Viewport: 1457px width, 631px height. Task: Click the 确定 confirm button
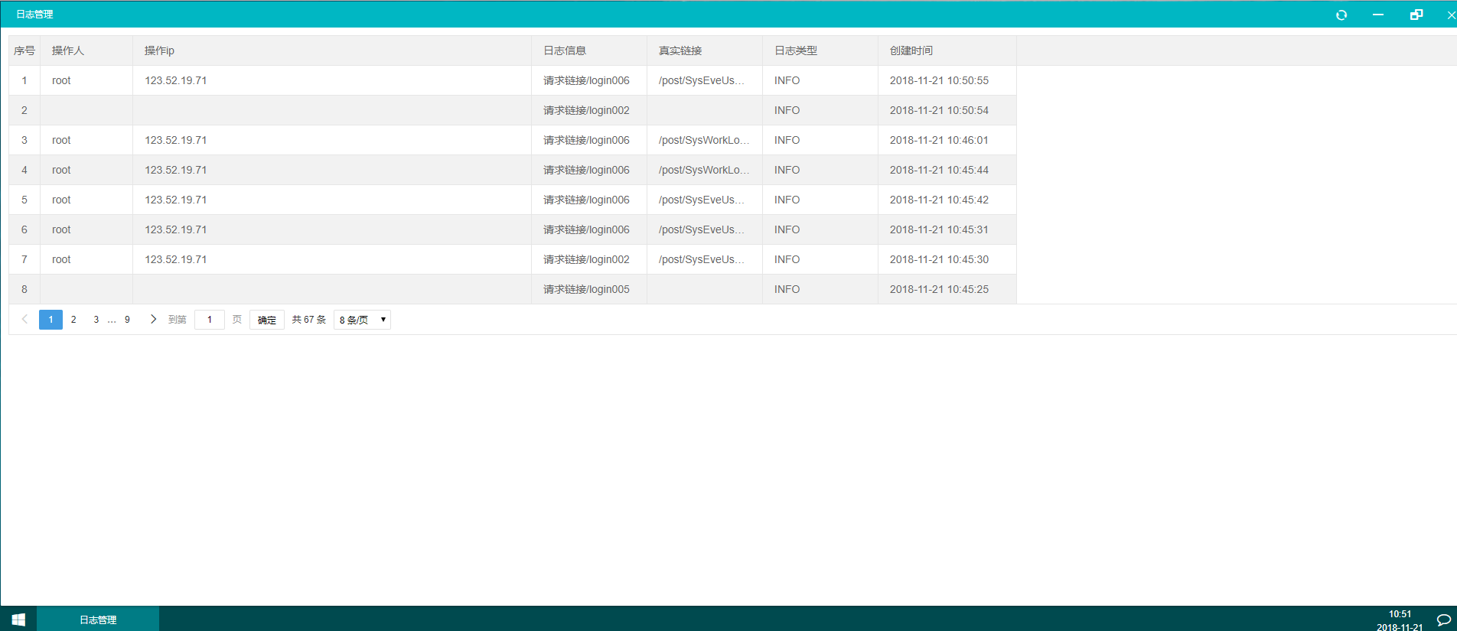pos(267,320)
